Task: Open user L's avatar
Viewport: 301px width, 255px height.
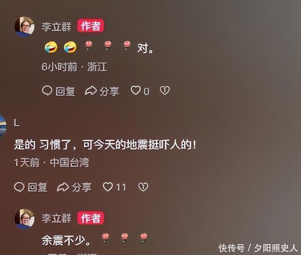Action: point(2,126)
